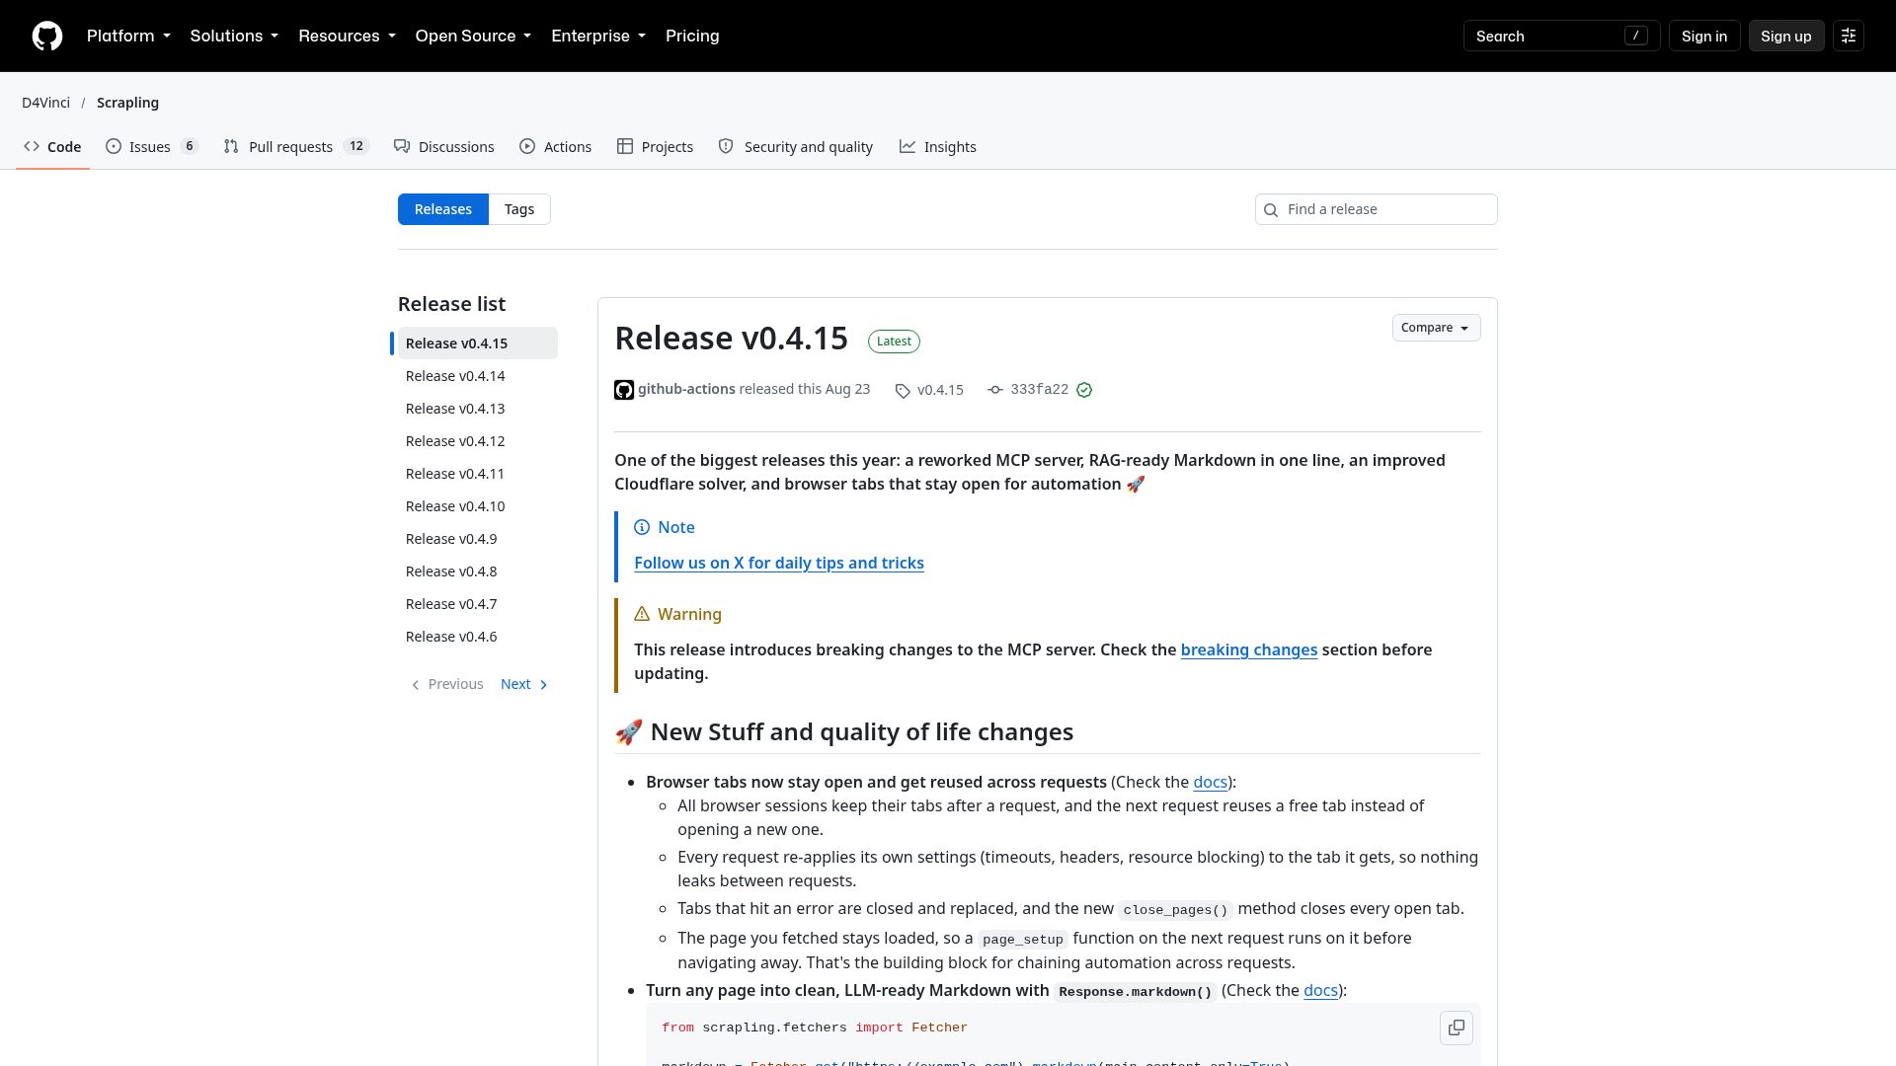1896x1066 pixels.
Task: Click the slash keyboard shortcut badge
Action: click(x=1635, y=37)
